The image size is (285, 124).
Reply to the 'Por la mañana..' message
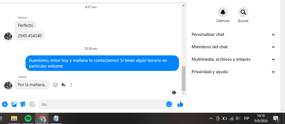63,85
